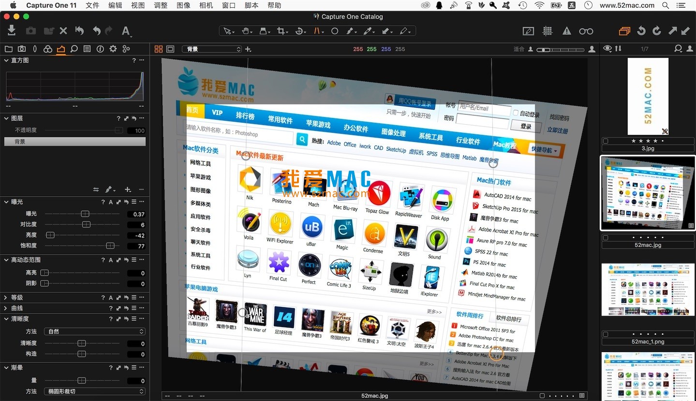Image resolution: width=696 pixels, height=401 pixels.
Task: Select the Pointer cursor tool
Action: (227, 31)
